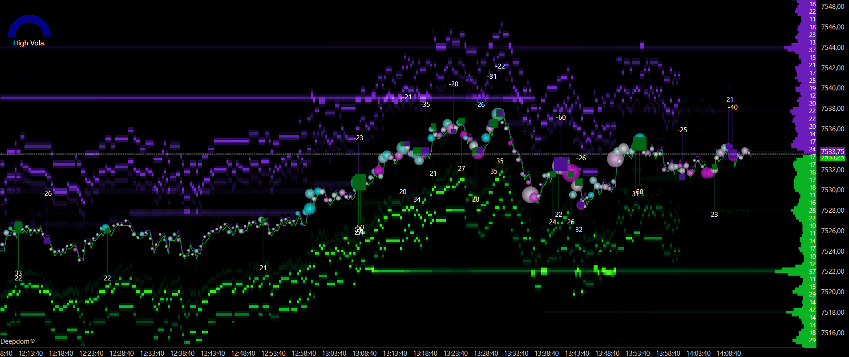
Task: Click the 7530,00 price axis label
Action: pyautogui.click(x=833, y=190)
